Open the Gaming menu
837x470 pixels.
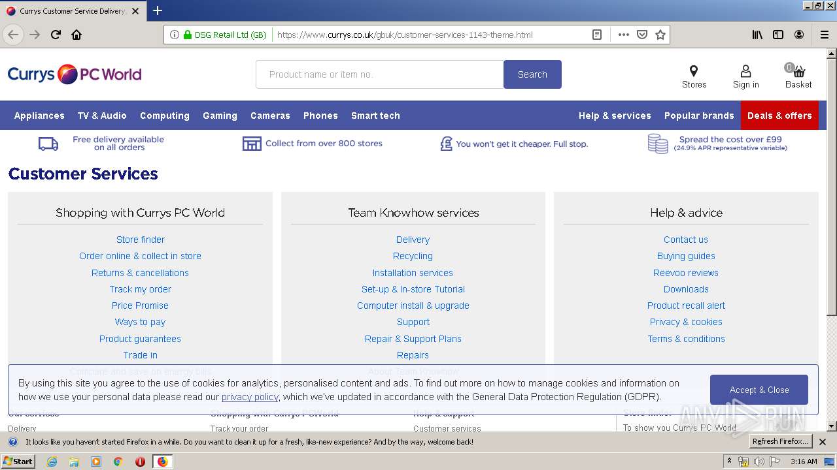220,116
